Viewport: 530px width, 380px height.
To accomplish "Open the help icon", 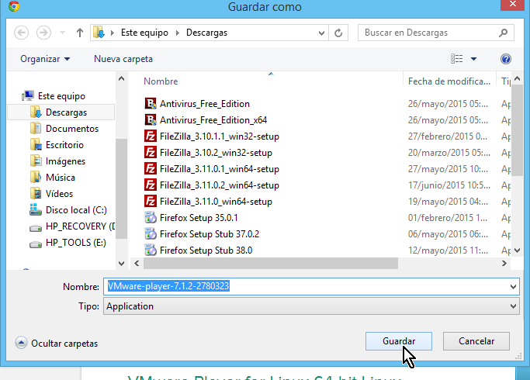I will pos(506,59).
